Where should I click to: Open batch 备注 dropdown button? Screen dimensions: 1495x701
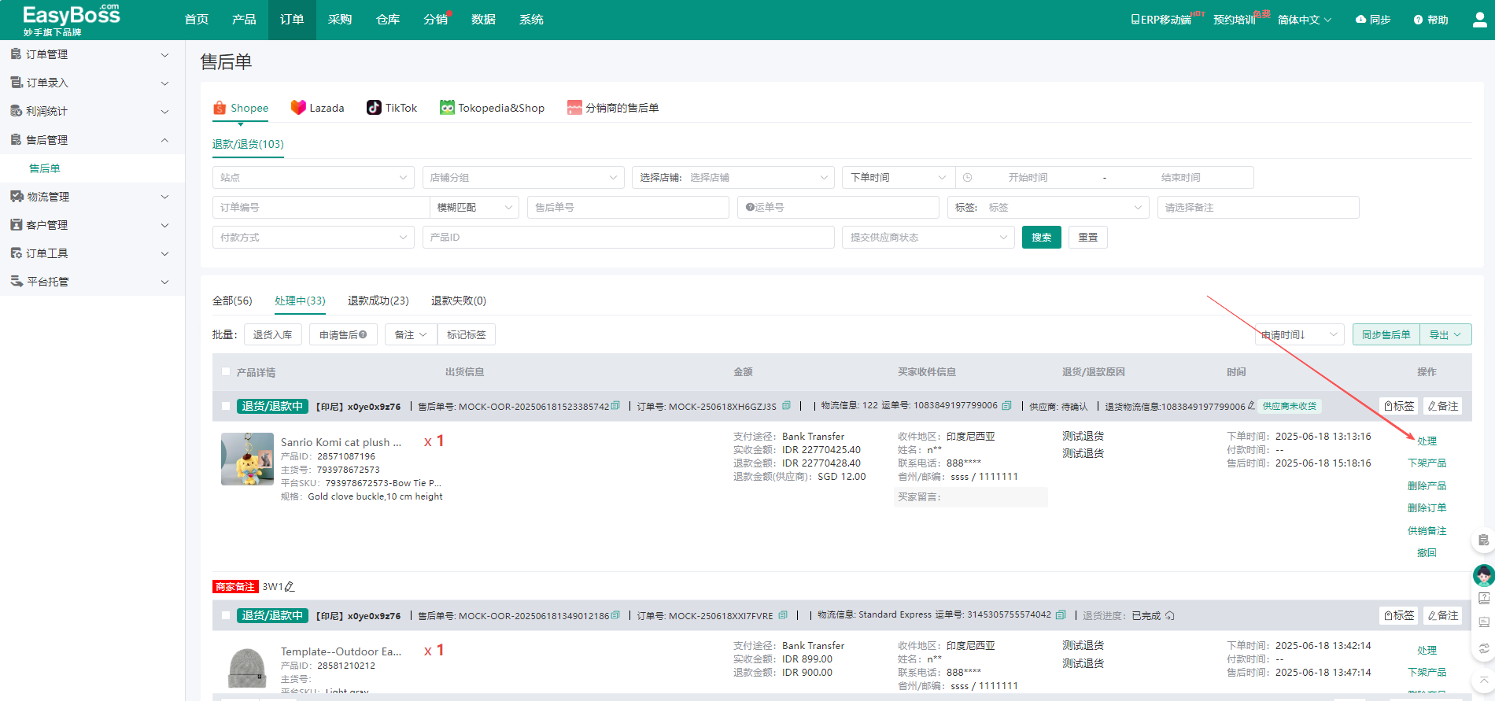(411, 334)
